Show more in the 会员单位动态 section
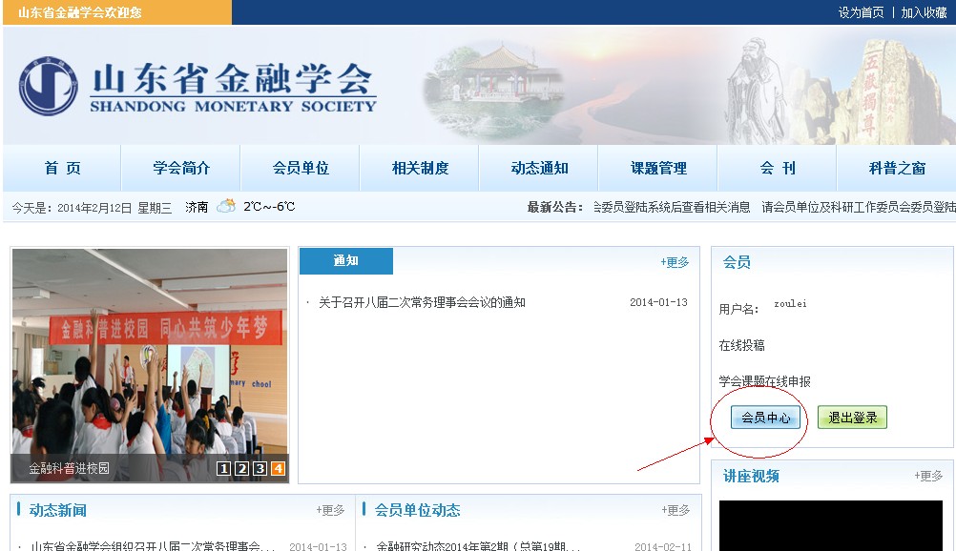The width and height of the screenshot is (956, 551). (x=675, y=510)
